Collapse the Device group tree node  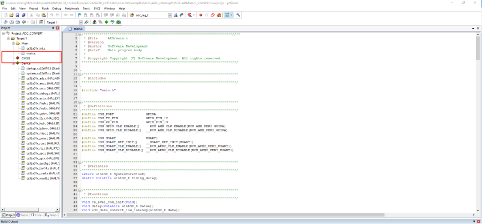pyautogui.click(x=13, y=63)
